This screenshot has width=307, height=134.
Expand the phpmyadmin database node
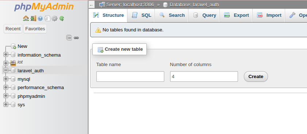tap(6, 96)
